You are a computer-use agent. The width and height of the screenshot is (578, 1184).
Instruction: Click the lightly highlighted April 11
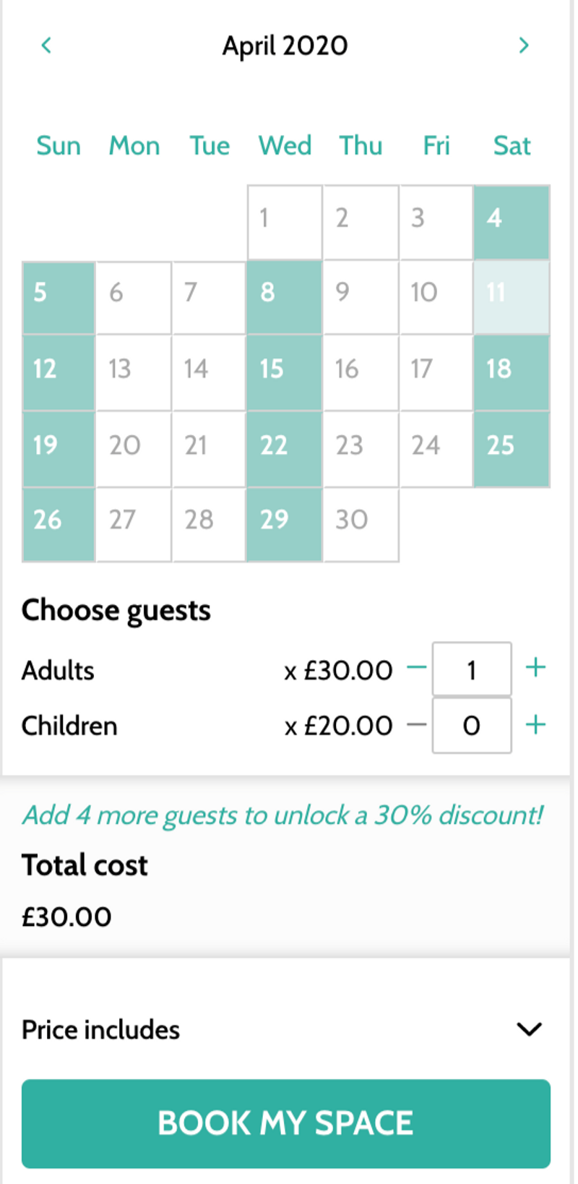(x=512, y=297)
